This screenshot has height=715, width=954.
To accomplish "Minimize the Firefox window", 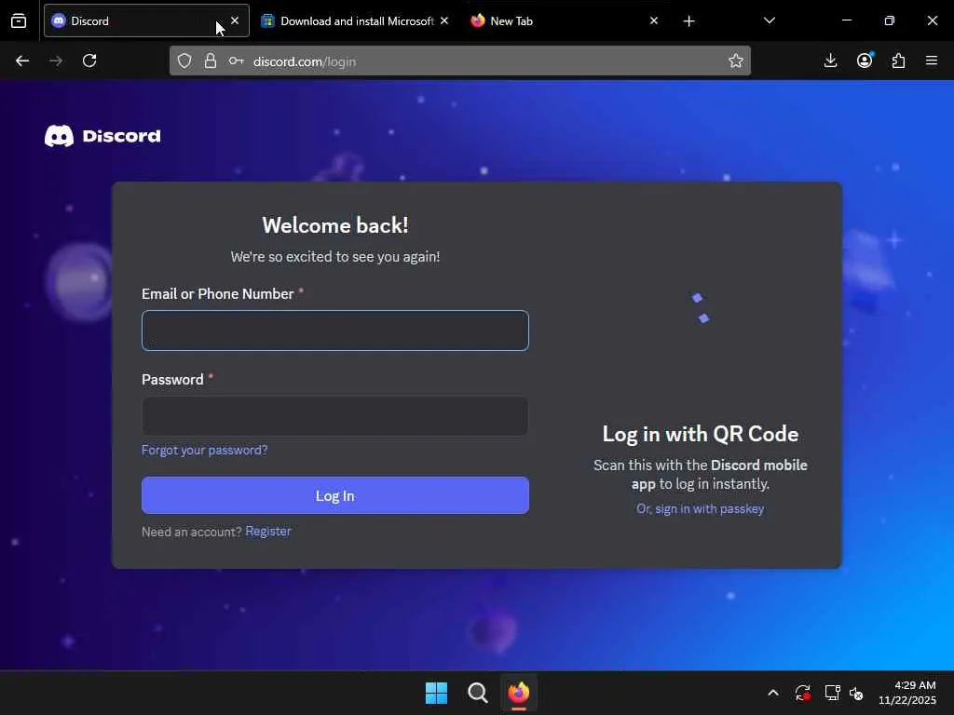I will point(846,20).
